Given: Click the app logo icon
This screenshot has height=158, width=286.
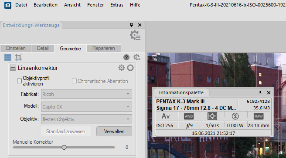Looking at the screenshot, I should coord(8,5).
